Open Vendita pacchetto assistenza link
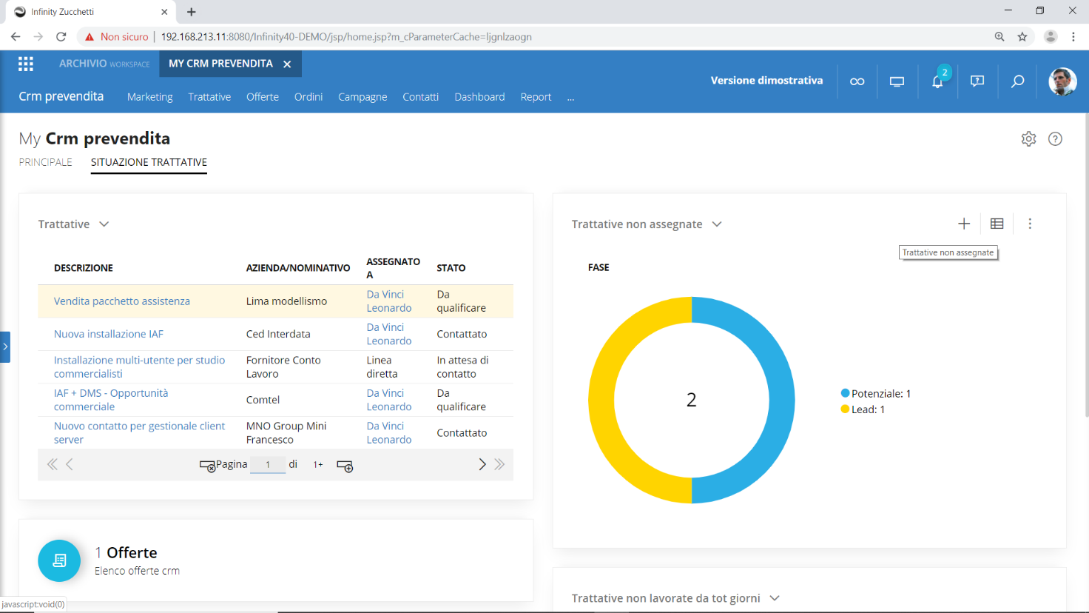Screen dimensions: 1089x613 122,301
